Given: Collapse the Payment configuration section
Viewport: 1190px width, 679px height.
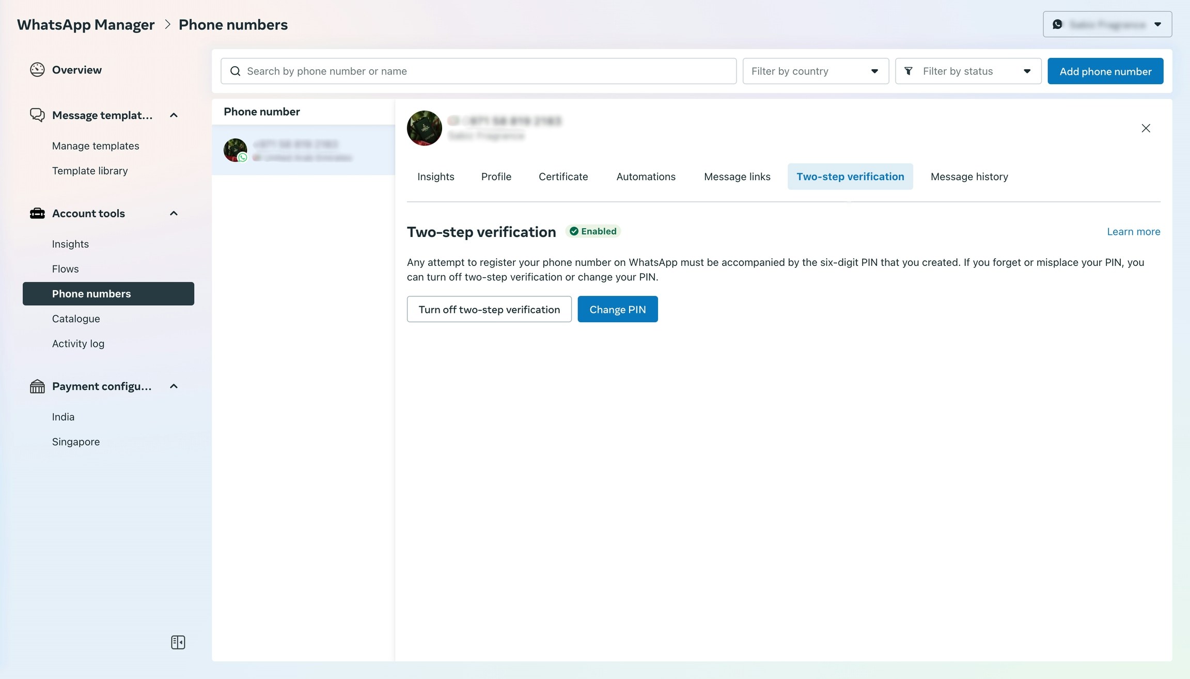Looking at the screenshot, I should 174,386.
